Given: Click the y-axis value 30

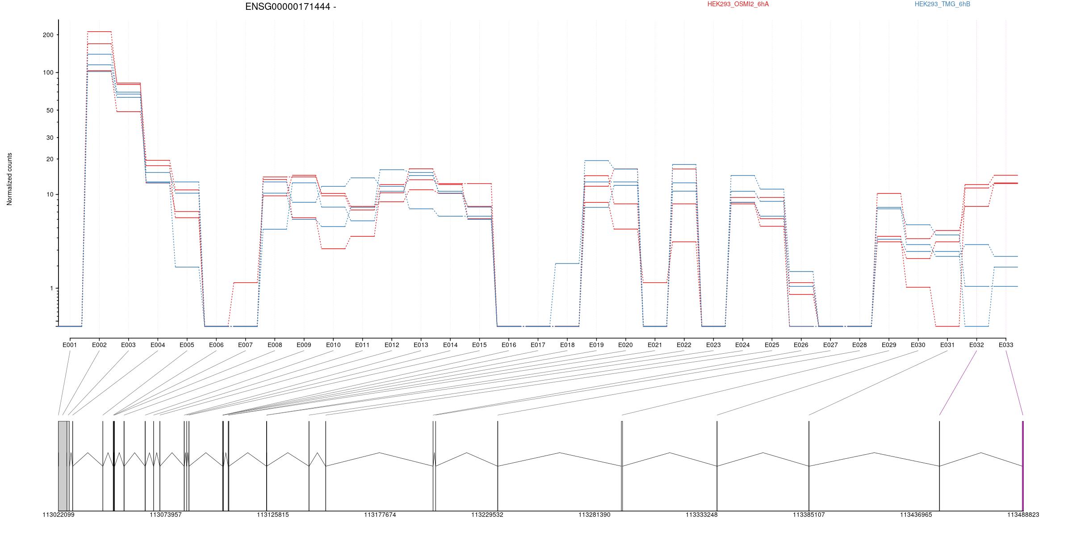Looking at the screenshot, I should point(50,138).
